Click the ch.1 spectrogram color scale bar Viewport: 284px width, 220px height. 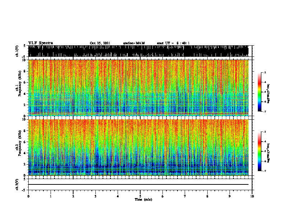[259, 92]
